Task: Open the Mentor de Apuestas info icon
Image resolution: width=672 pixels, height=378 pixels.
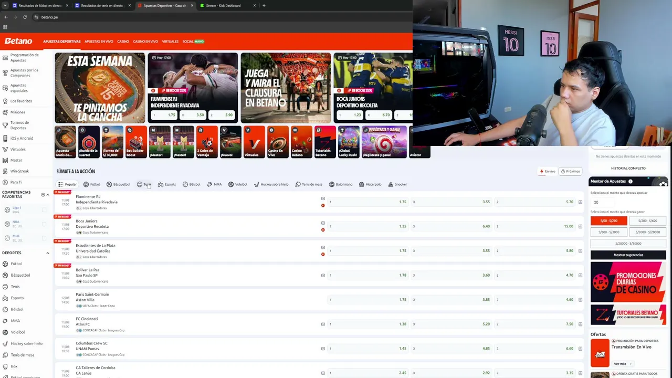Action: coord(631,181)
